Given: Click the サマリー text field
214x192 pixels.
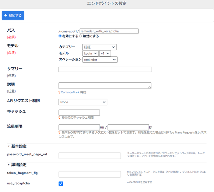Looking at the screenshot, I should coord(105,69).
